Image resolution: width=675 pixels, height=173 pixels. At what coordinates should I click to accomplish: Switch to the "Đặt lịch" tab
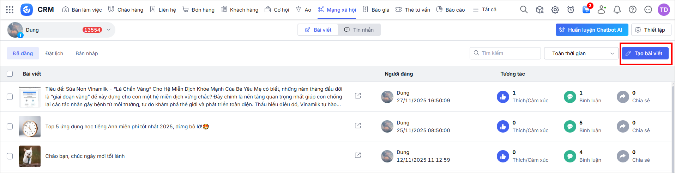pos(54,53)
